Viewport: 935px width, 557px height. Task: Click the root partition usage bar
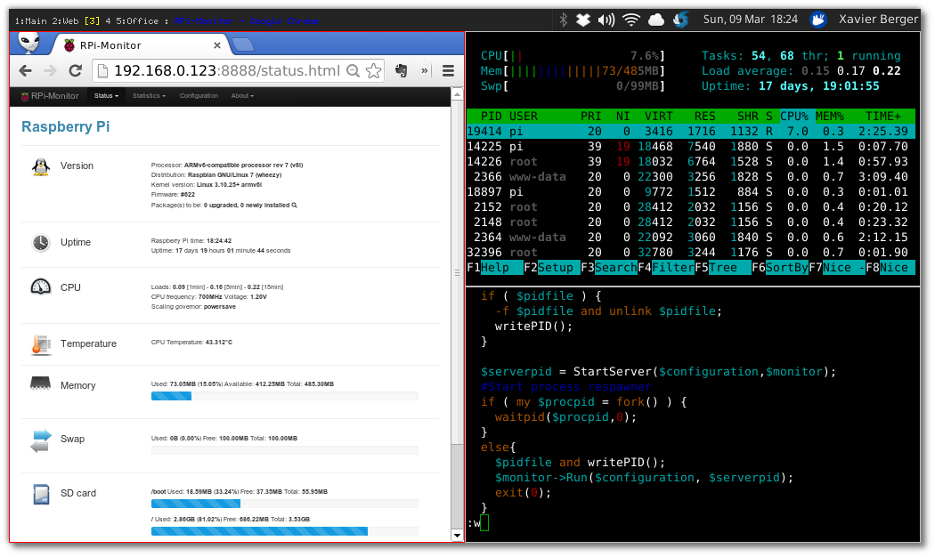point(284,531)
